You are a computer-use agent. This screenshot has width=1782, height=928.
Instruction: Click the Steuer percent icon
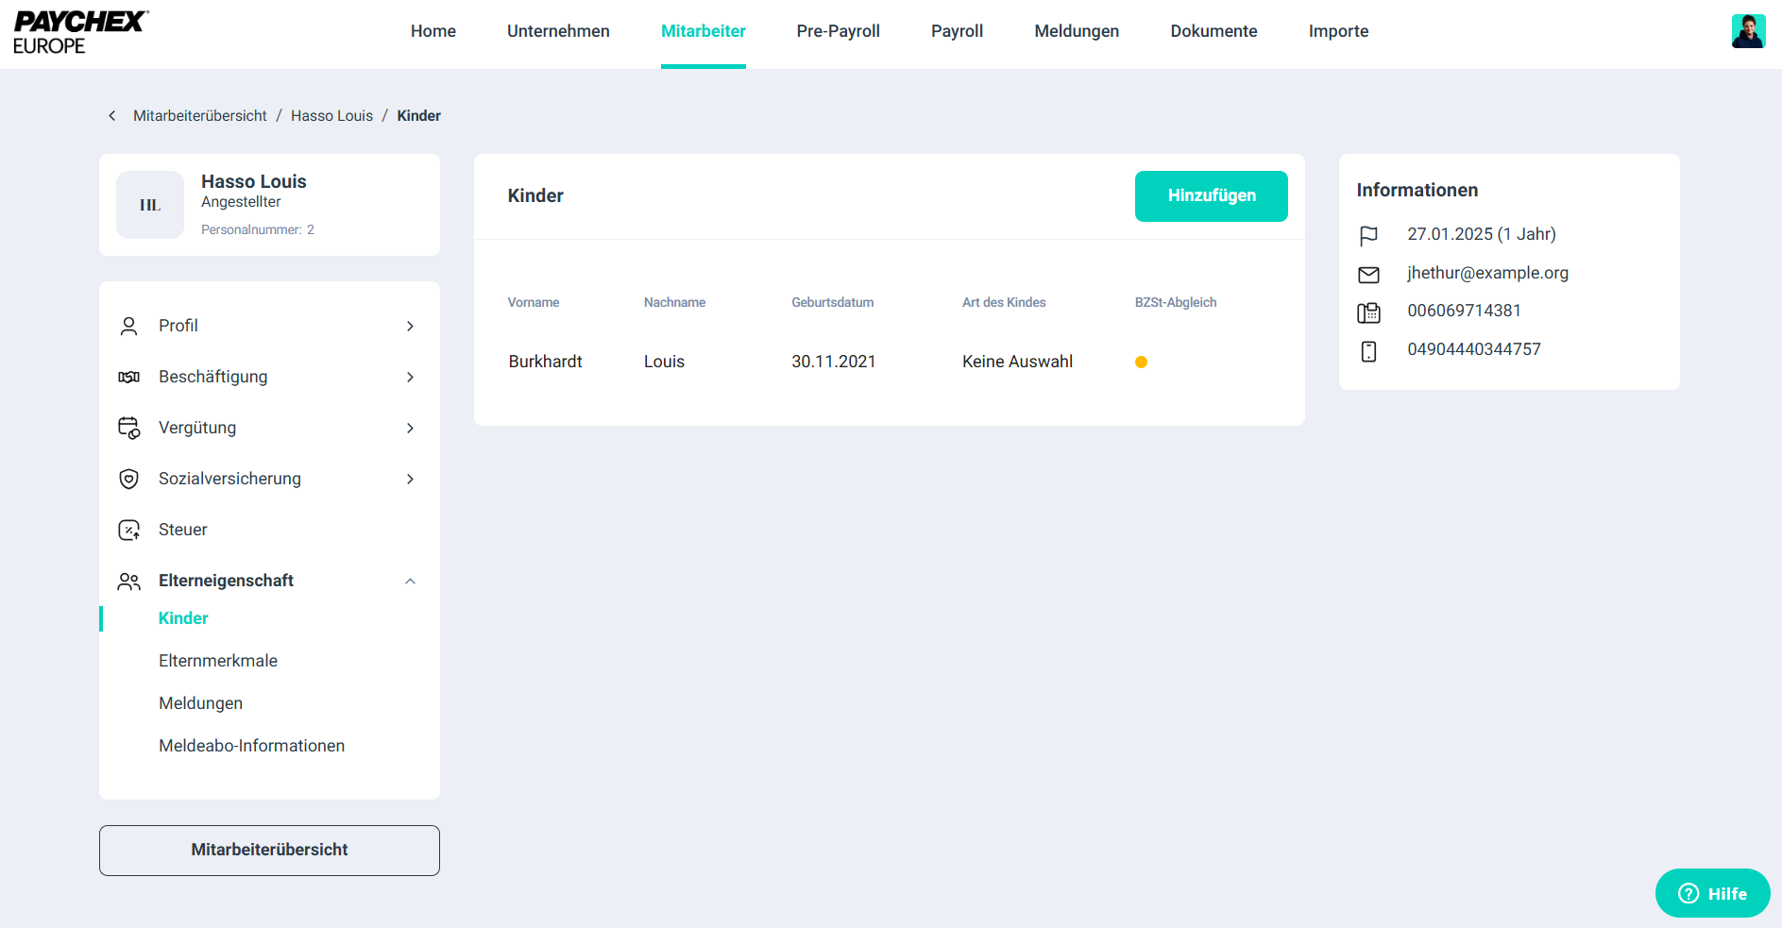point(129,530)
